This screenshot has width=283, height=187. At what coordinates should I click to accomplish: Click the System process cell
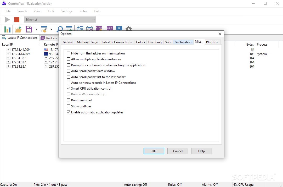pos(262,54)
